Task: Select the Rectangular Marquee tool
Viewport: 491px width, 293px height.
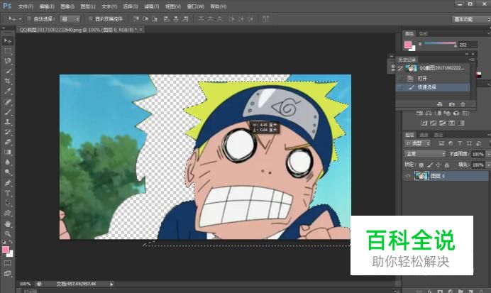Action: (8, 52)
